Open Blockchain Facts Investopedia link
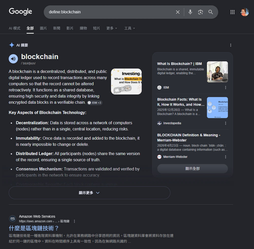The width and height of the screenshot is (254, 249). click(181, 102)
